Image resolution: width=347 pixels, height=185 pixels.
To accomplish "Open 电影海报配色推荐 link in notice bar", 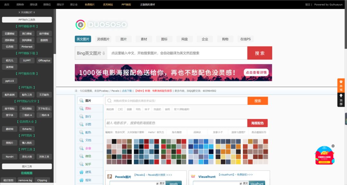I will (x=162, y=91).
